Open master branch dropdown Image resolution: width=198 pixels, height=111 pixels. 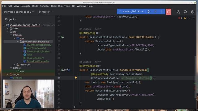[45, 12]
